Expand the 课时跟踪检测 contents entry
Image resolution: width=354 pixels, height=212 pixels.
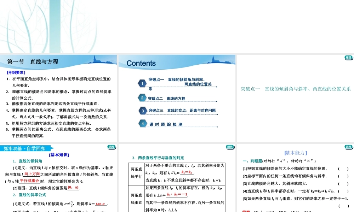pos(166,124)
